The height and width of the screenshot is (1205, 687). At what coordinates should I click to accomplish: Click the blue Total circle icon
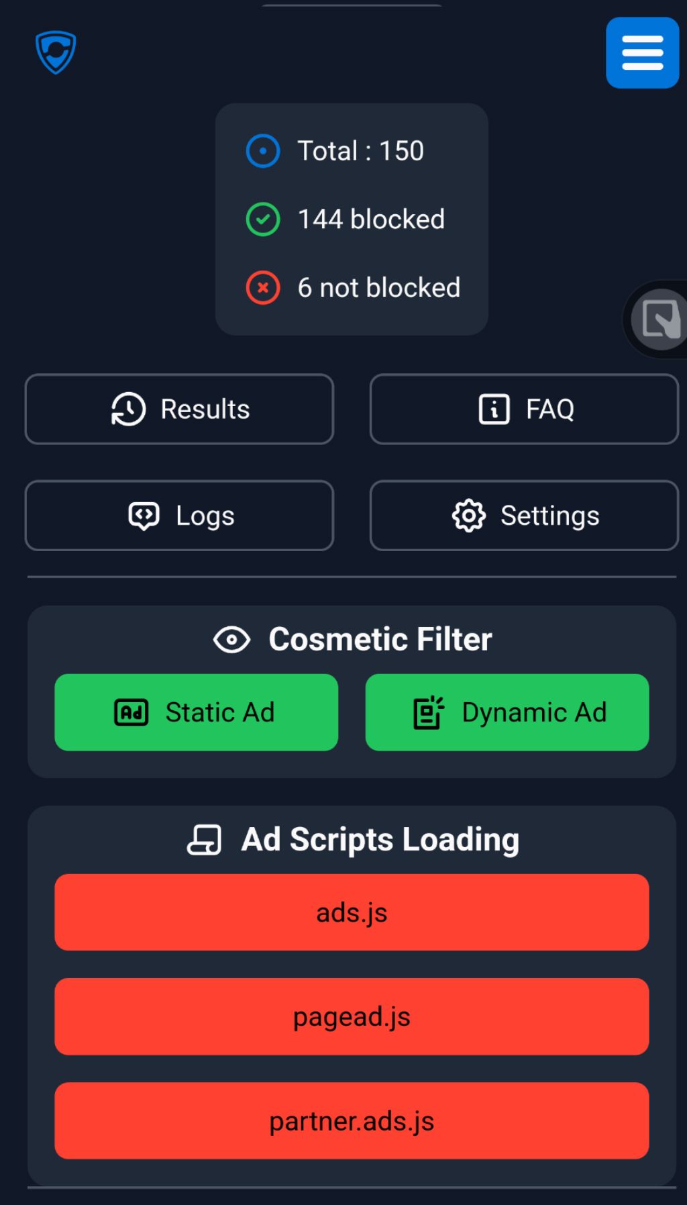coord(263,151)
